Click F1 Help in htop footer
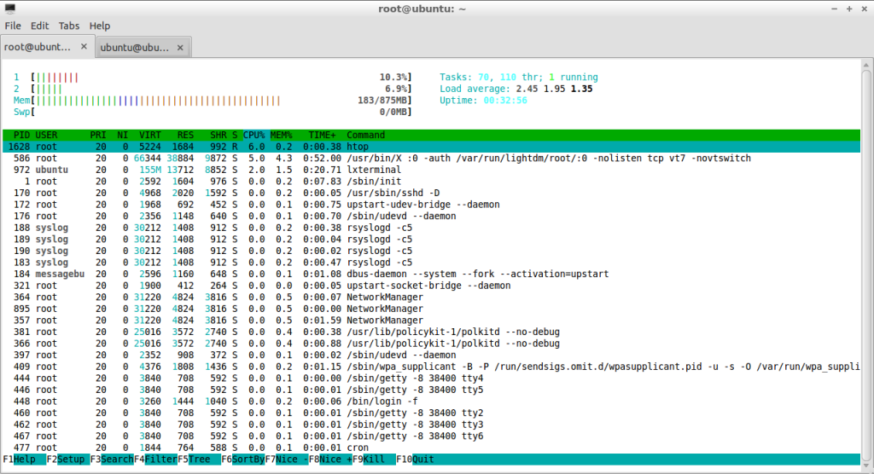 pyautogui.click(x=25, y=460)
